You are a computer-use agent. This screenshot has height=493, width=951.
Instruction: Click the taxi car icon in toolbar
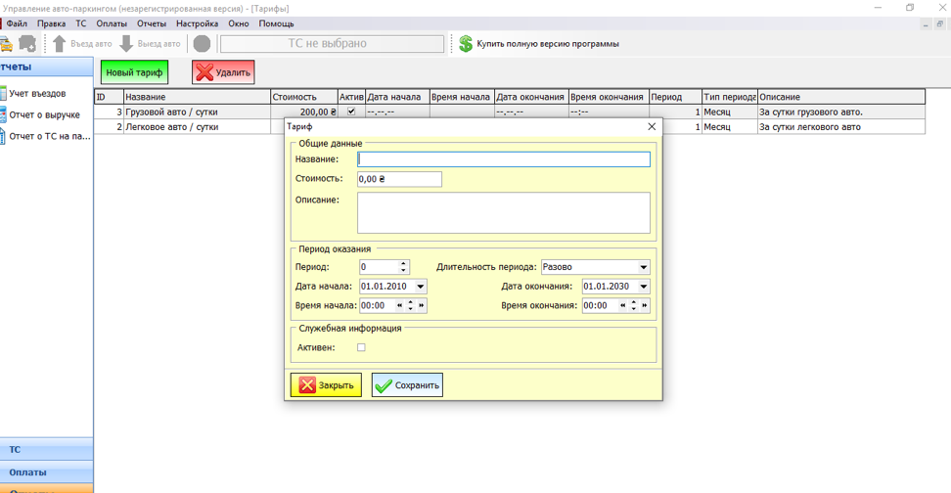(6, 44)
